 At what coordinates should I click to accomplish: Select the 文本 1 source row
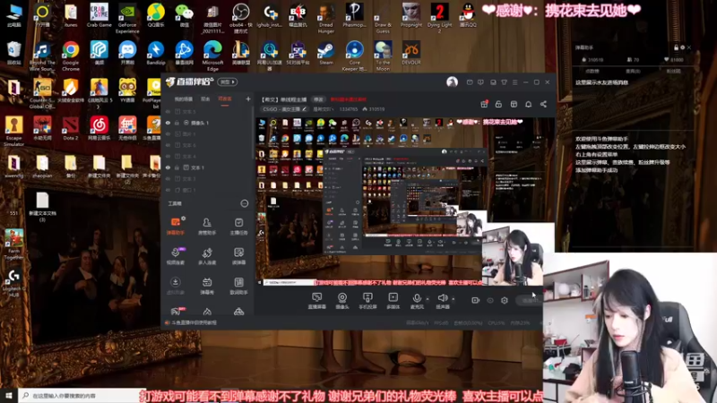coord(208,167)
